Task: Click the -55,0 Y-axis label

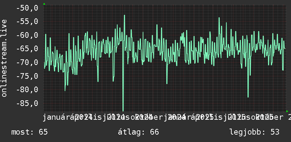Action: point(27,22)
